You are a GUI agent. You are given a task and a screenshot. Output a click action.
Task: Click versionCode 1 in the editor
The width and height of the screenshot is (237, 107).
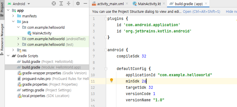click(x=141, y=94)
